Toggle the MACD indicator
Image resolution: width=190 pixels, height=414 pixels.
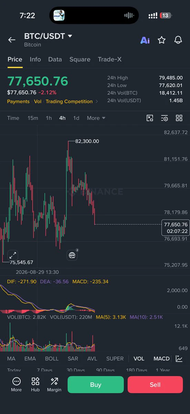161,358
